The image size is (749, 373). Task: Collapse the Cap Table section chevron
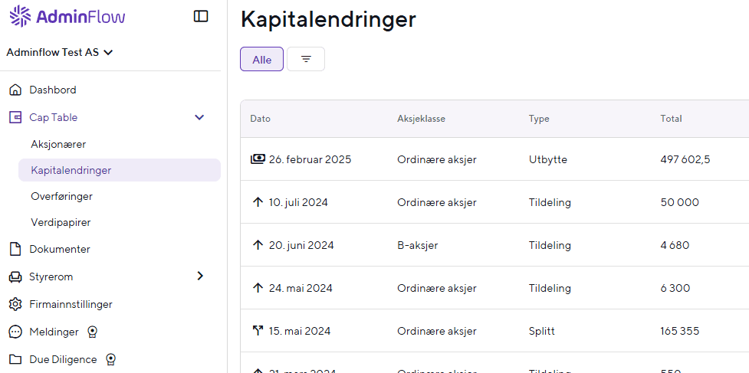click(199, 117)
